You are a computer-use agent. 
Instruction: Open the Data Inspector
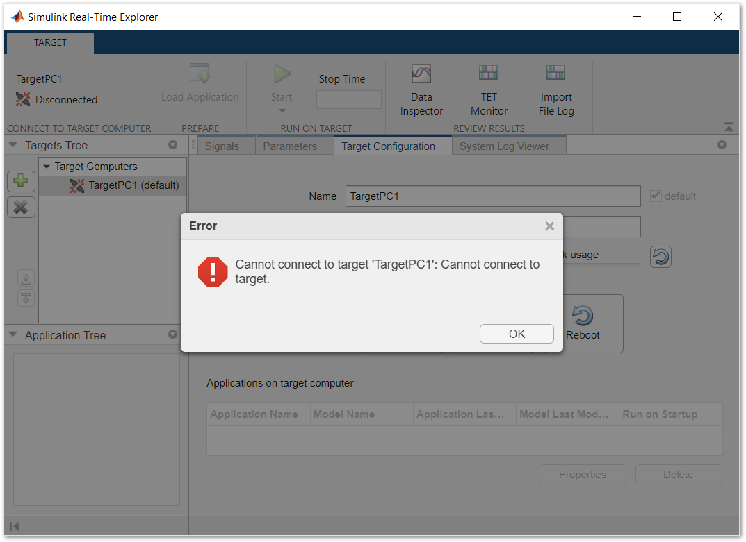[x=421, y=90]
